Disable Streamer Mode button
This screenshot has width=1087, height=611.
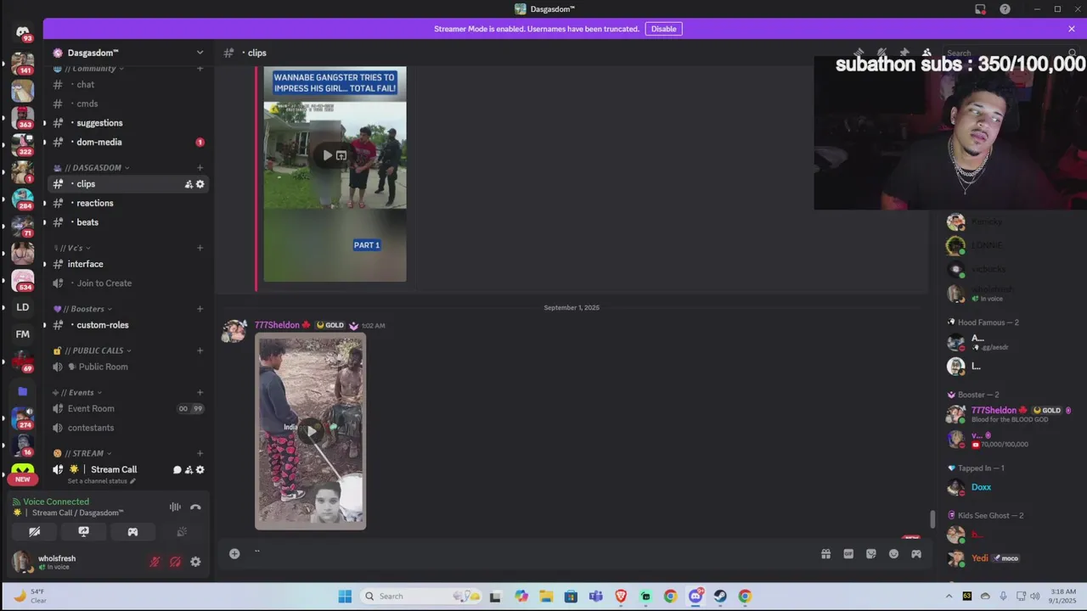(x=663, y=29)
